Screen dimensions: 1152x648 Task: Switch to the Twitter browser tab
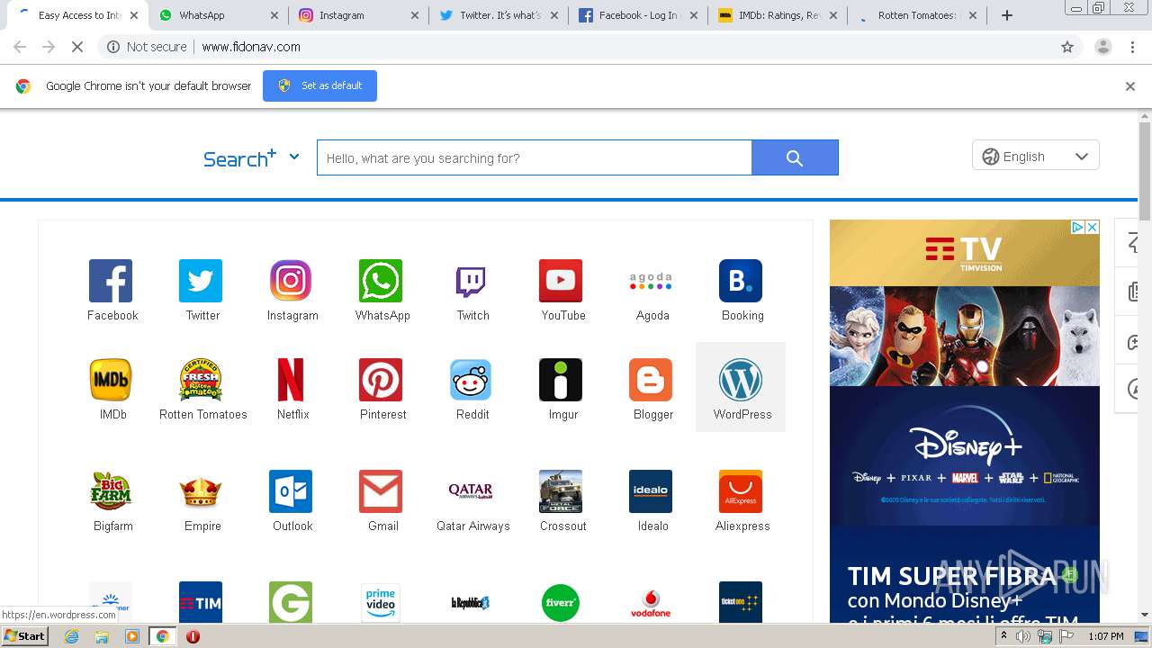pyautogui.click(x=499, y=15)
